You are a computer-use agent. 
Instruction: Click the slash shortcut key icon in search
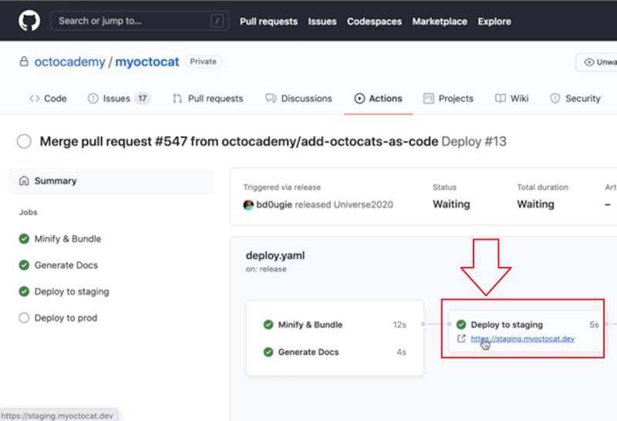[x=217, y=21]
